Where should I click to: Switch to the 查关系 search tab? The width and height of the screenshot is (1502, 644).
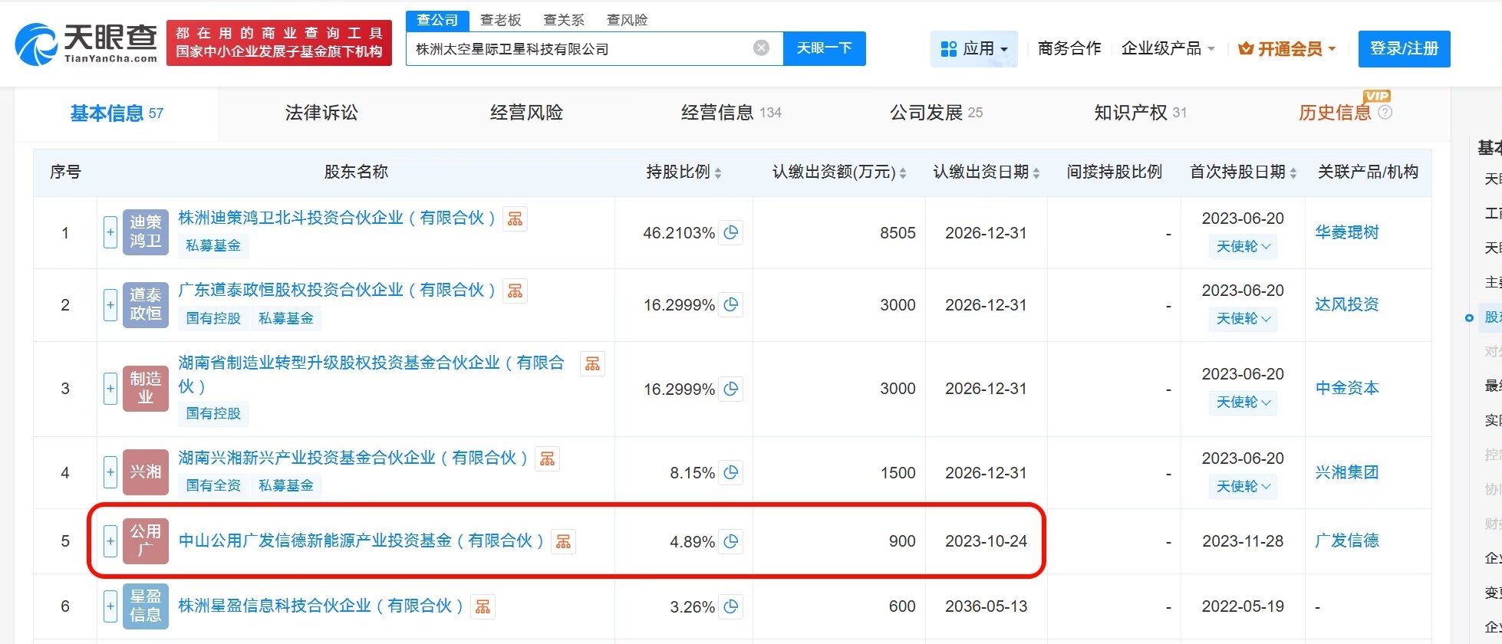[x=564, y=20]
